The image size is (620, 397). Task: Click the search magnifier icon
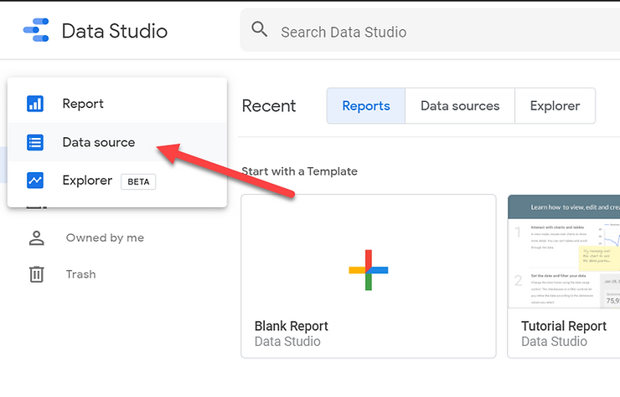click(260, 31)
